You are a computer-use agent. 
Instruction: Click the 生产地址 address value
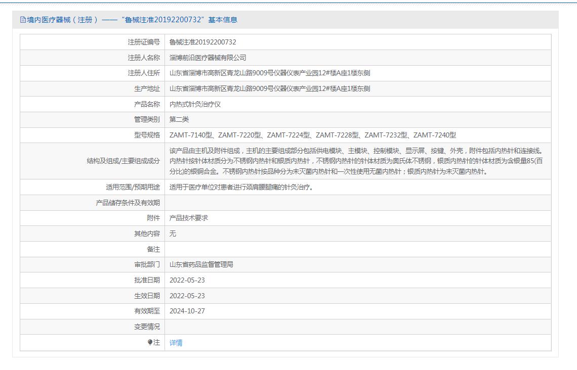click(x=270, y=88)
